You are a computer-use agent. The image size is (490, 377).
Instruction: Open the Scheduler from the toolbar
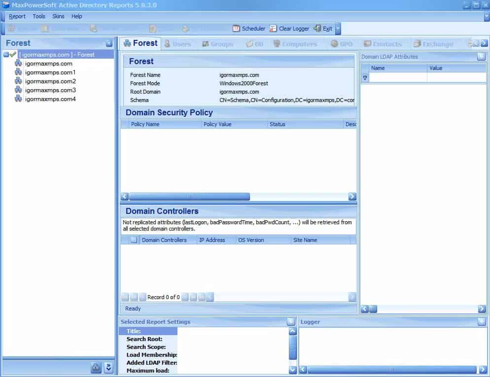249,28
